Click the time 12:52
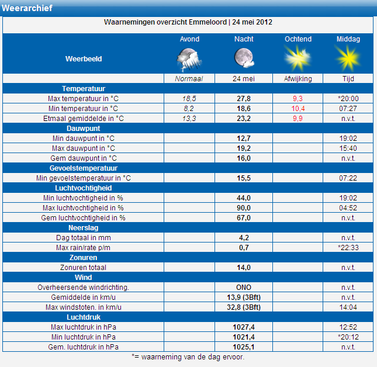 click(348, 327)
